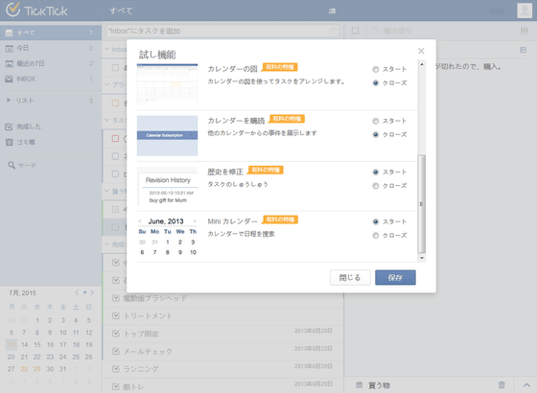Open INBOX in the sidebar
537x393 pixels.
coord(51,79)
